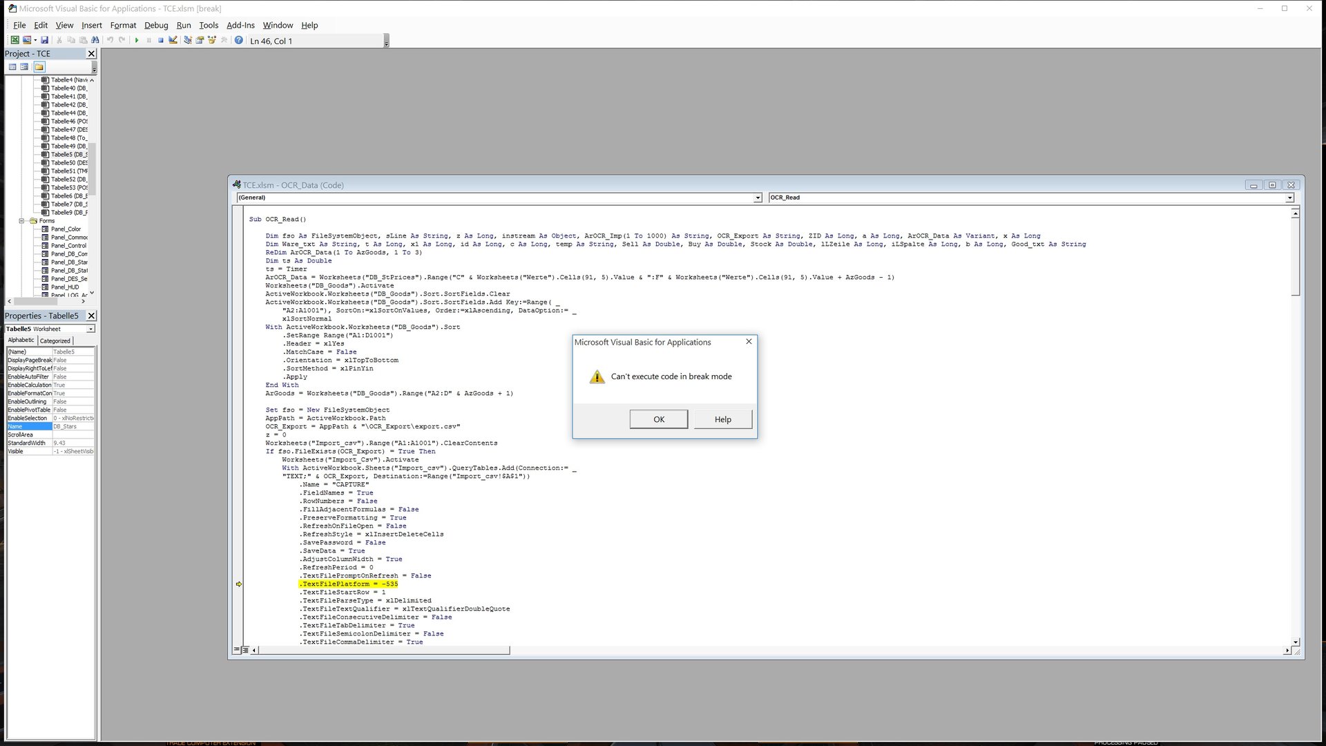Select Tabelle53 in the project tree
Screen dimensions: 1326x746
(x=69, y=188)
